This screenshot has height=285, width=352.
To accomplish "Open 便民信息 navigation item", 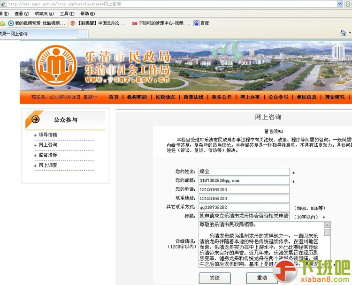I will coord(306,97).
